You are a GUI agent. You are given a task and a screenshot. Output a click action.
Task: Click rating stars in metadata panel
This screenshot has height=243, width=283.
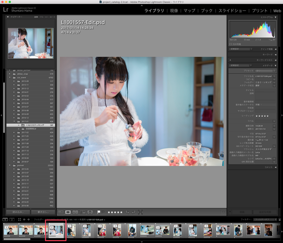tap(262, 116)
